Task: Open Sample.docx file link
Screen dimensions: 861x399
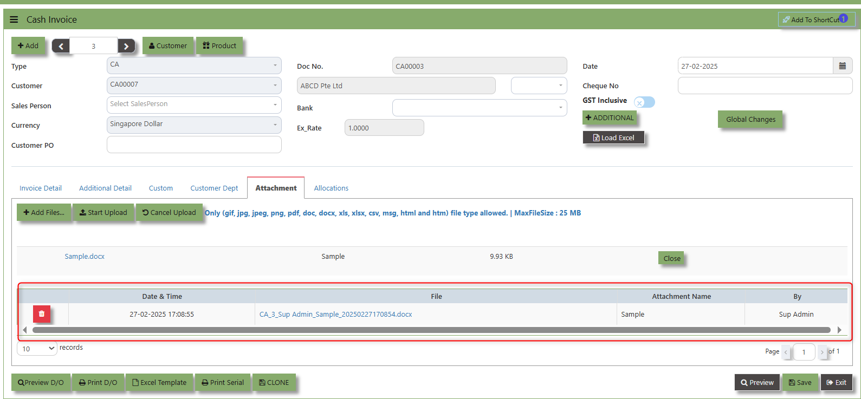Action: [85, 257]
